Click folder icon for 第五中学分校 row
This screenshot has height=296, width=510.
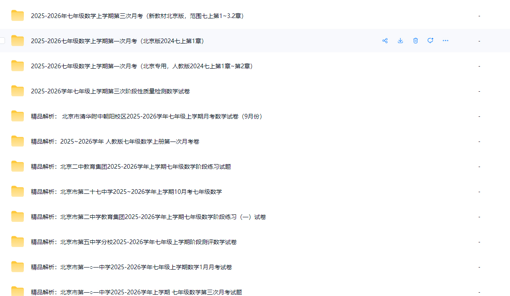18,242
